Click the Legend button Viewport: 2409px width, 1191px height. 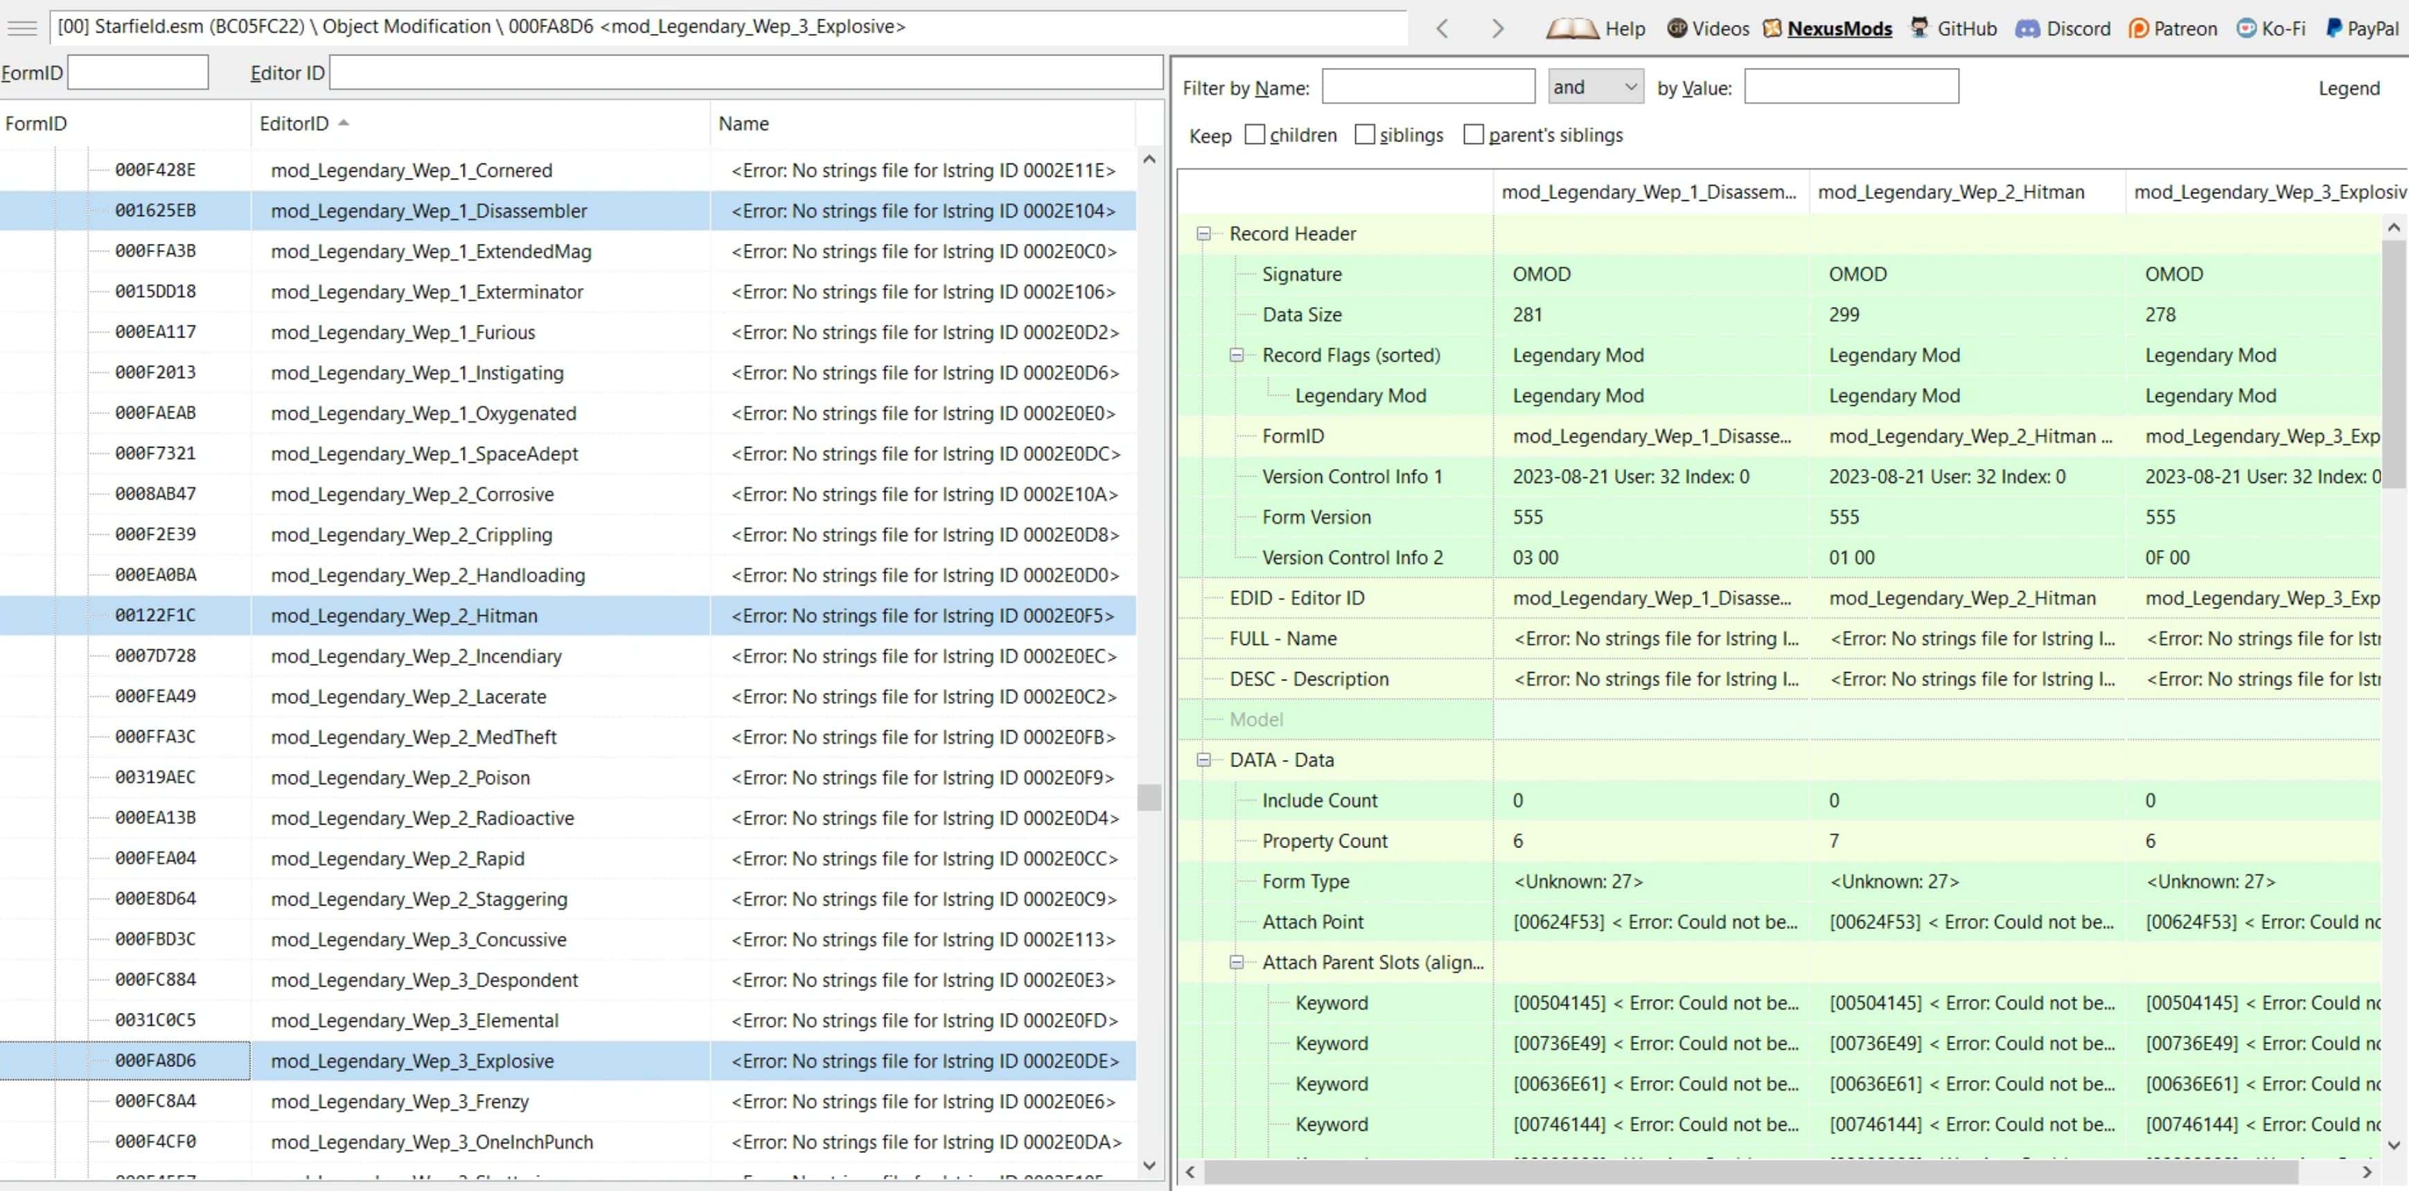pyautogui.click(x=2347, y=88)
